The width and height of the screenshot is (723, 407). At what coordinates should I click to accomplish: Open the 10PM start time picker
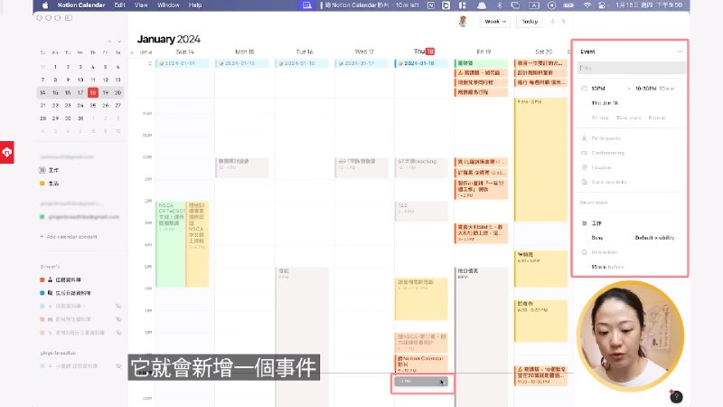coord(598,88)
